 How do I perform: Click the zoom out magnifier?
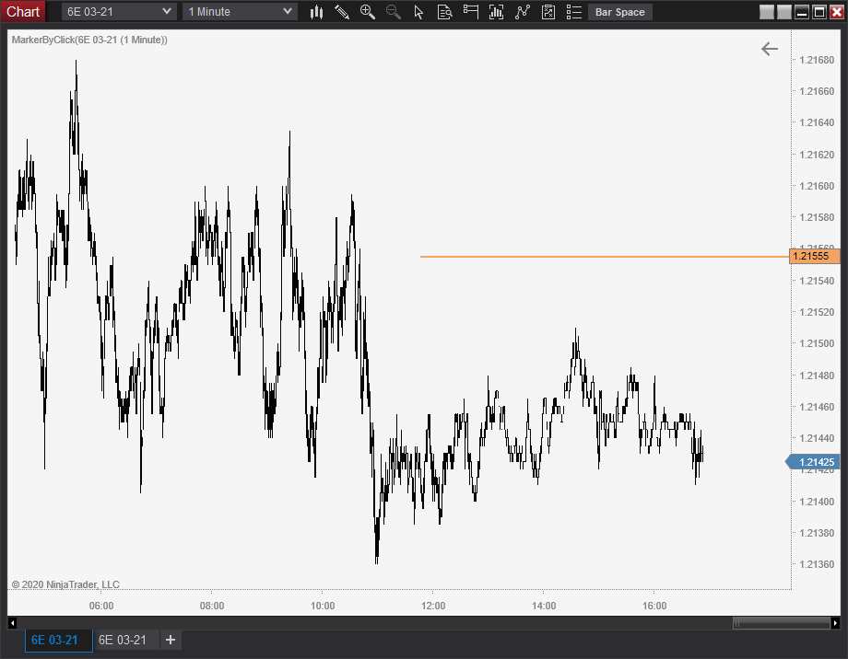[394, 12]
